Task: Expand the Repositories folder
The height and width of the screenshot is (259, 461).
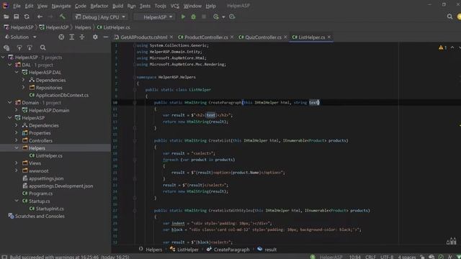Action: point(24,88)
